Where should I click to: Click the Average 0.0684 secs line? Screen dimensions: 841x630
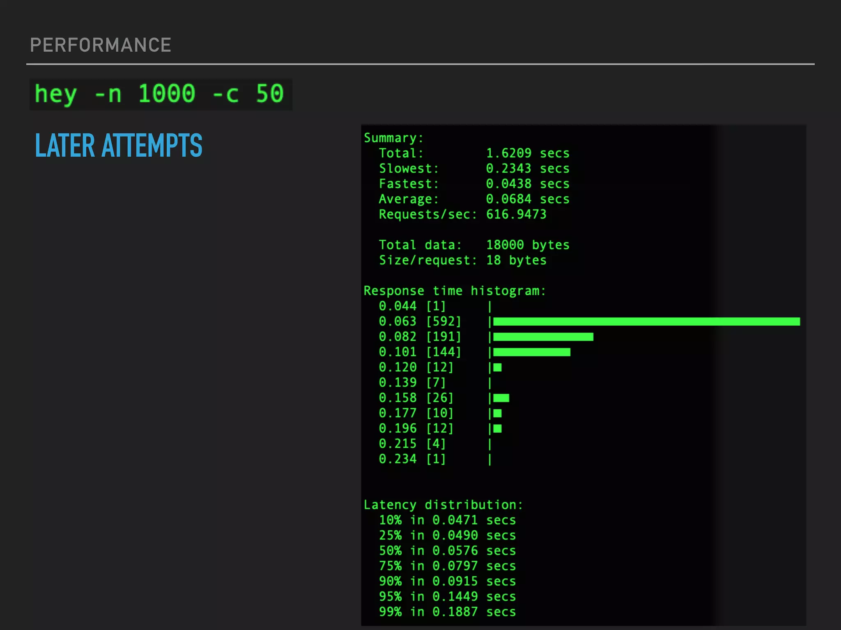coord(474,199)
